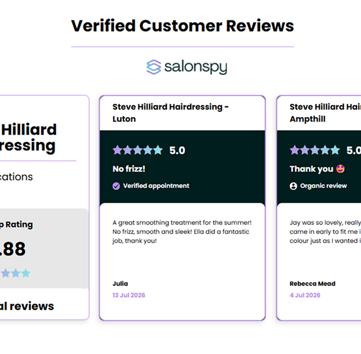This screenshot has width=361, height=354.
Task: Click the five-star rating on Ampthill review
Action: pos(315,150)
